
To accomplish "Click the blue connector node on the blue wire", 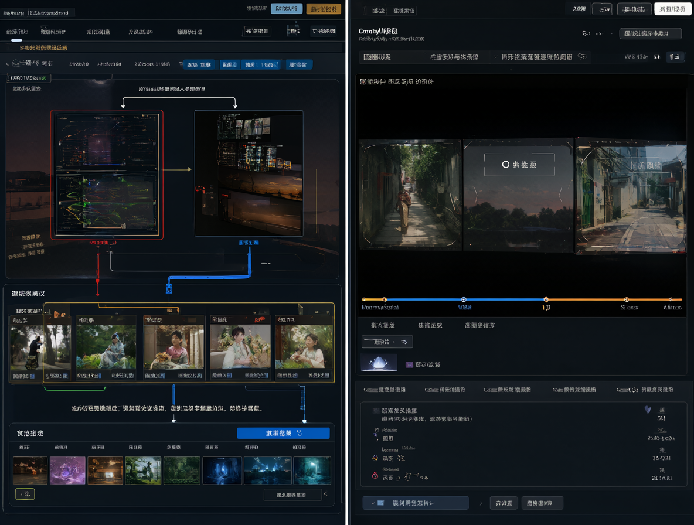I will 169,288.
